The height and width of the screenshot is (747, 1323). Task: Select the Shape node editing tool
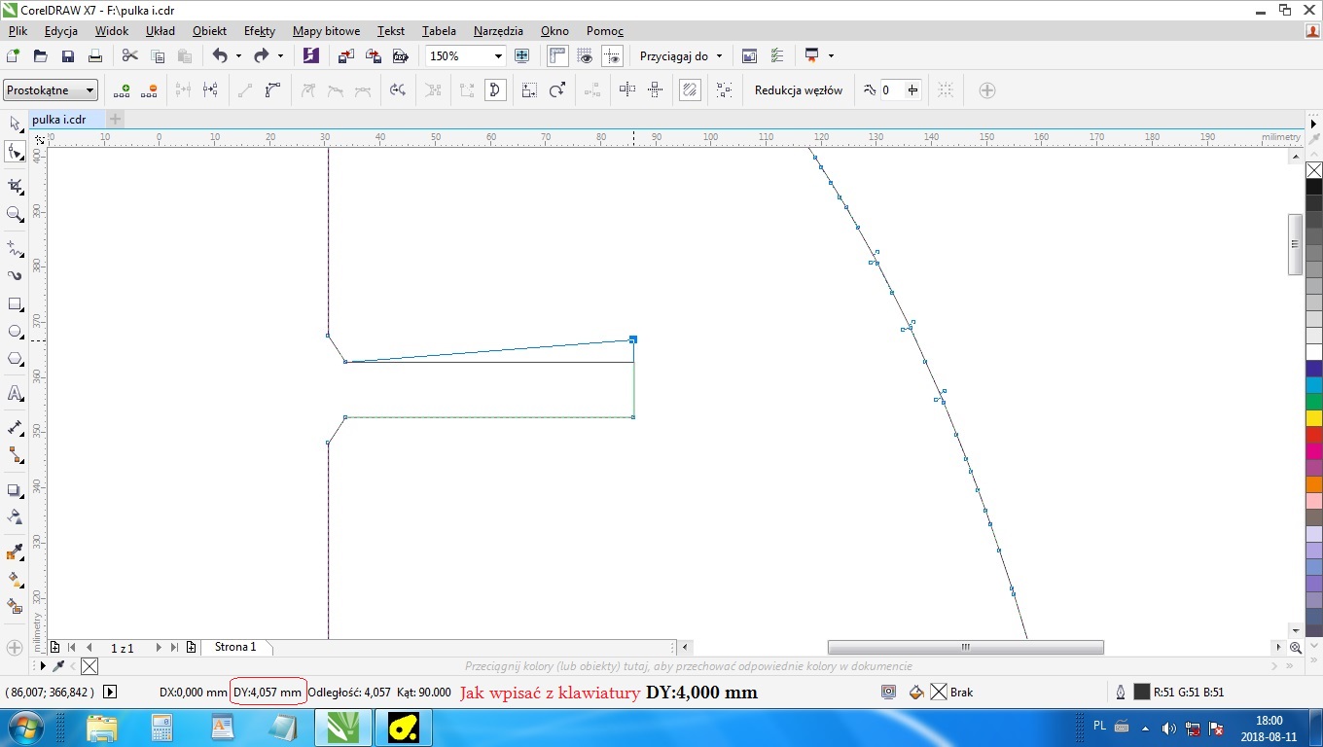[15, 152]
